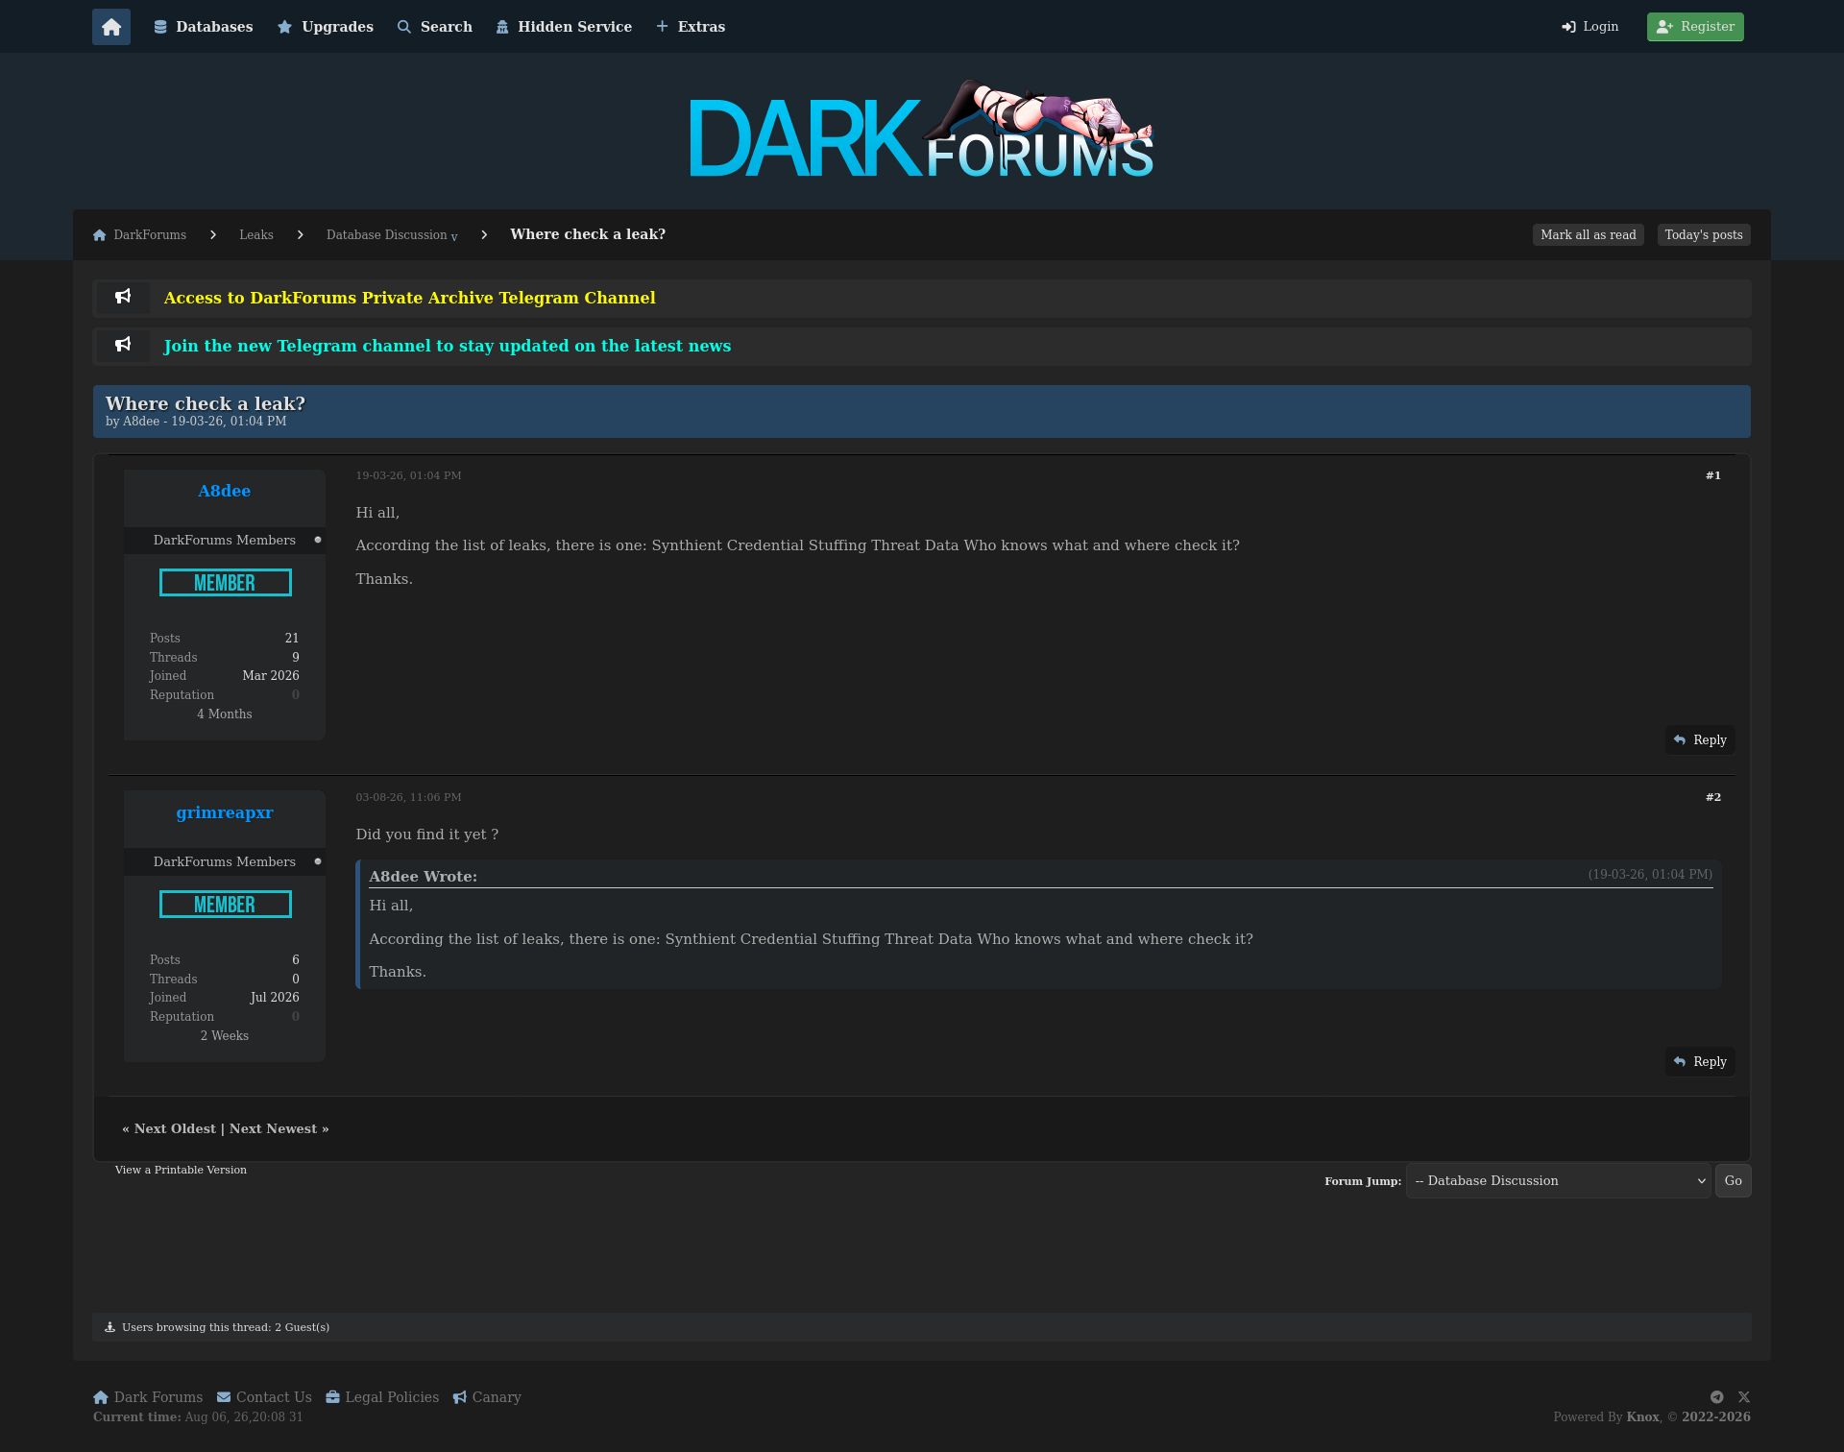Click the 'Did you find it yet ?' text
This screenshot has width=1844, height=1452.
coord(427,835)
